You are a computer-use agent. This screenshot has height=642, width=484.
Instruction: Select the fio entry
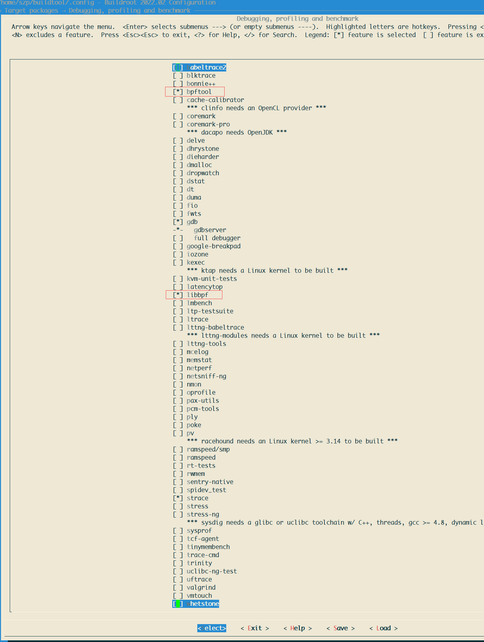tap(185, 205)
